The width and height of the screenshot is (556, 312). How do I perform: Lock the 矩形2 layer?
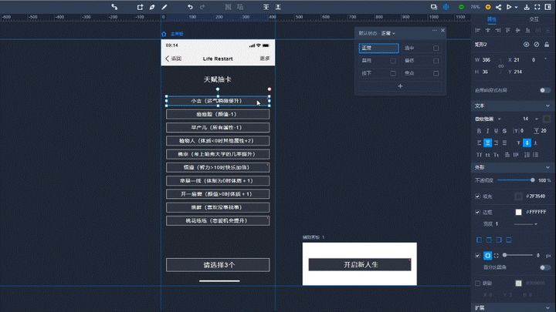click(547, 45)
